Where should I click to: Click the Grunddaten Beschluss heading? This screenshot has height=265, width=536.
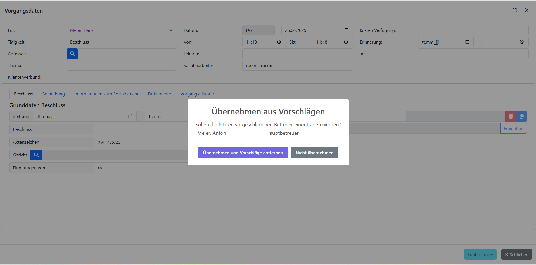[x=37, y=105]
